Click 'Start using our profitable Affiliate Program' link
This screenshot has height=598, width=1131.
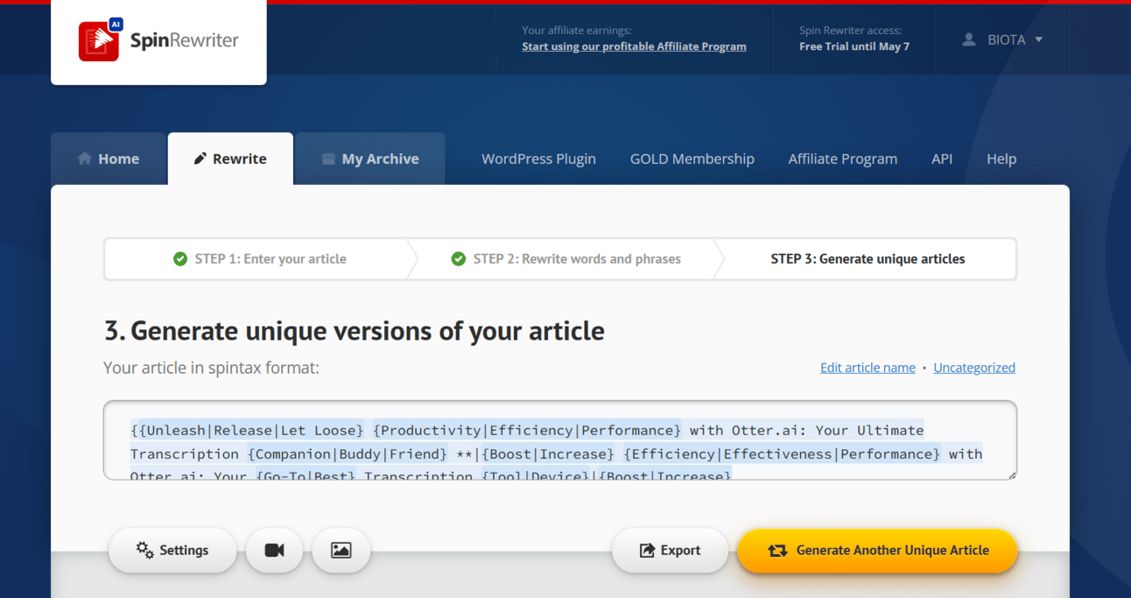[635, 46]
